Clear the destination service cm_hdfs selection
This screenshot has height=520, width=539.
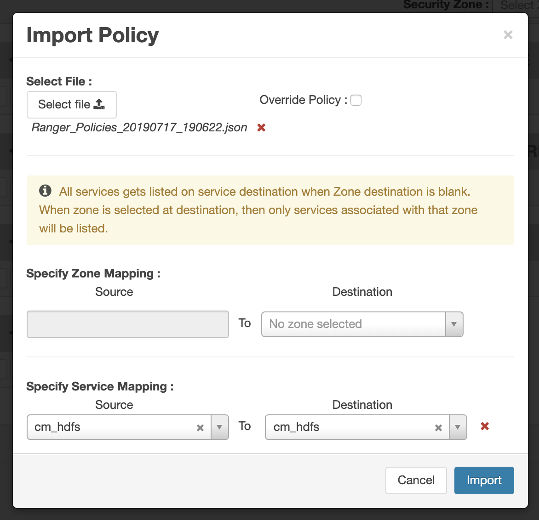point(438,428)
